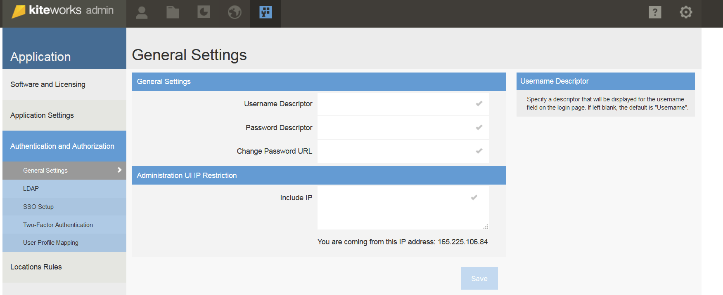Click checkmark icon in Change Password URL field
The image size is (723, 295).
479,151
